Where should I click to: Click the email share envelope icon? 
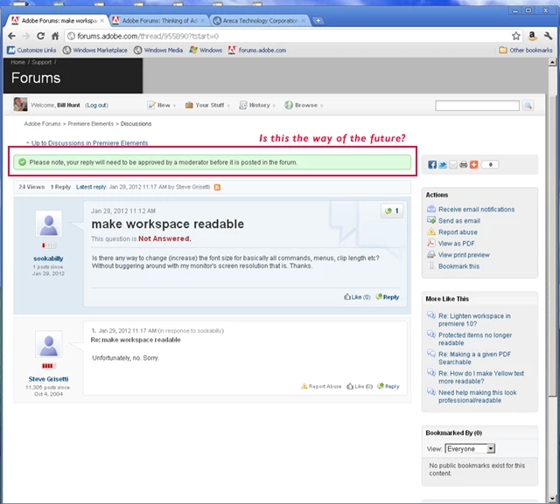453,165
